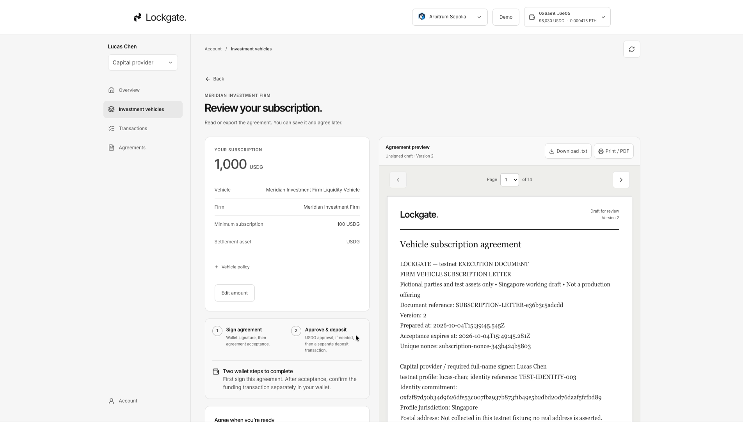Click the Lockgate logo in header
Screen dimensions: 743x422
[x=160, y=17]
